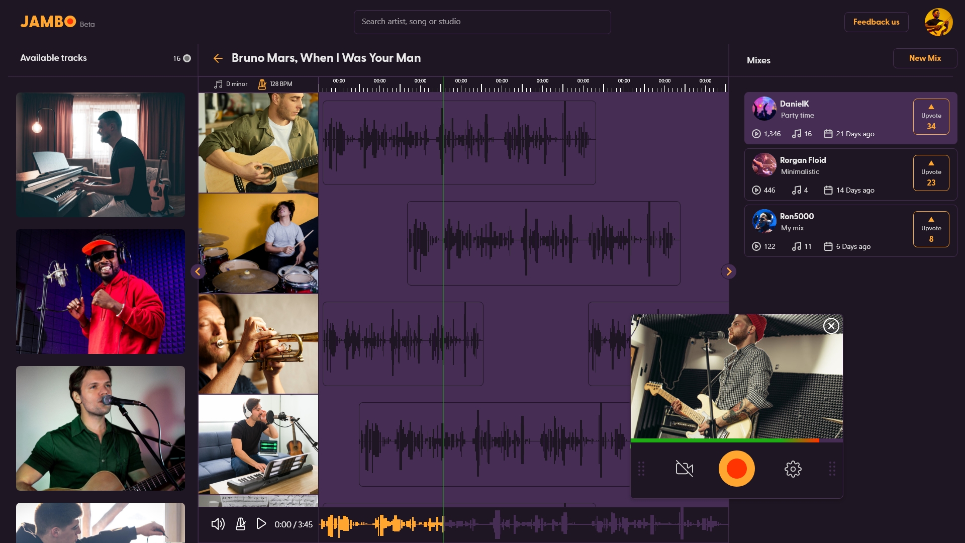Click the calendar icon next to 14 Days ago

pos(828,190)
